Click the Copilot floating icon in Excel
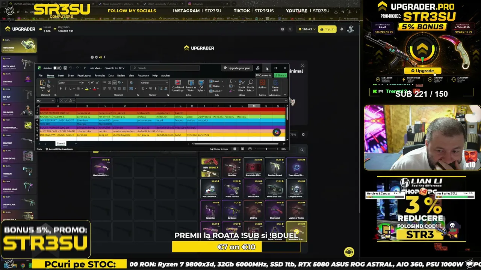This screenshot has height=270, width=481. pos(277,132)
